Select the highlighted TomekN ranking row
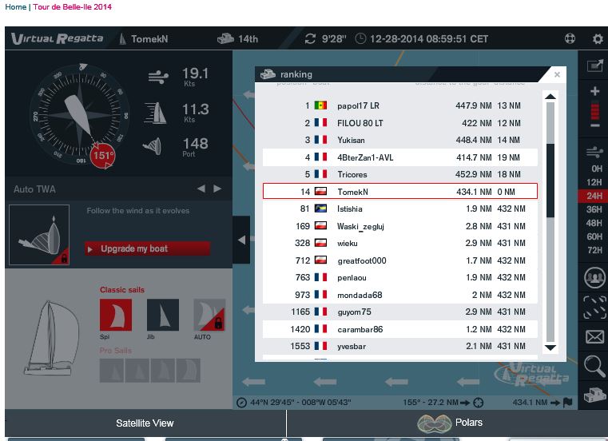 pyautogui.click(x=400, y=191)
